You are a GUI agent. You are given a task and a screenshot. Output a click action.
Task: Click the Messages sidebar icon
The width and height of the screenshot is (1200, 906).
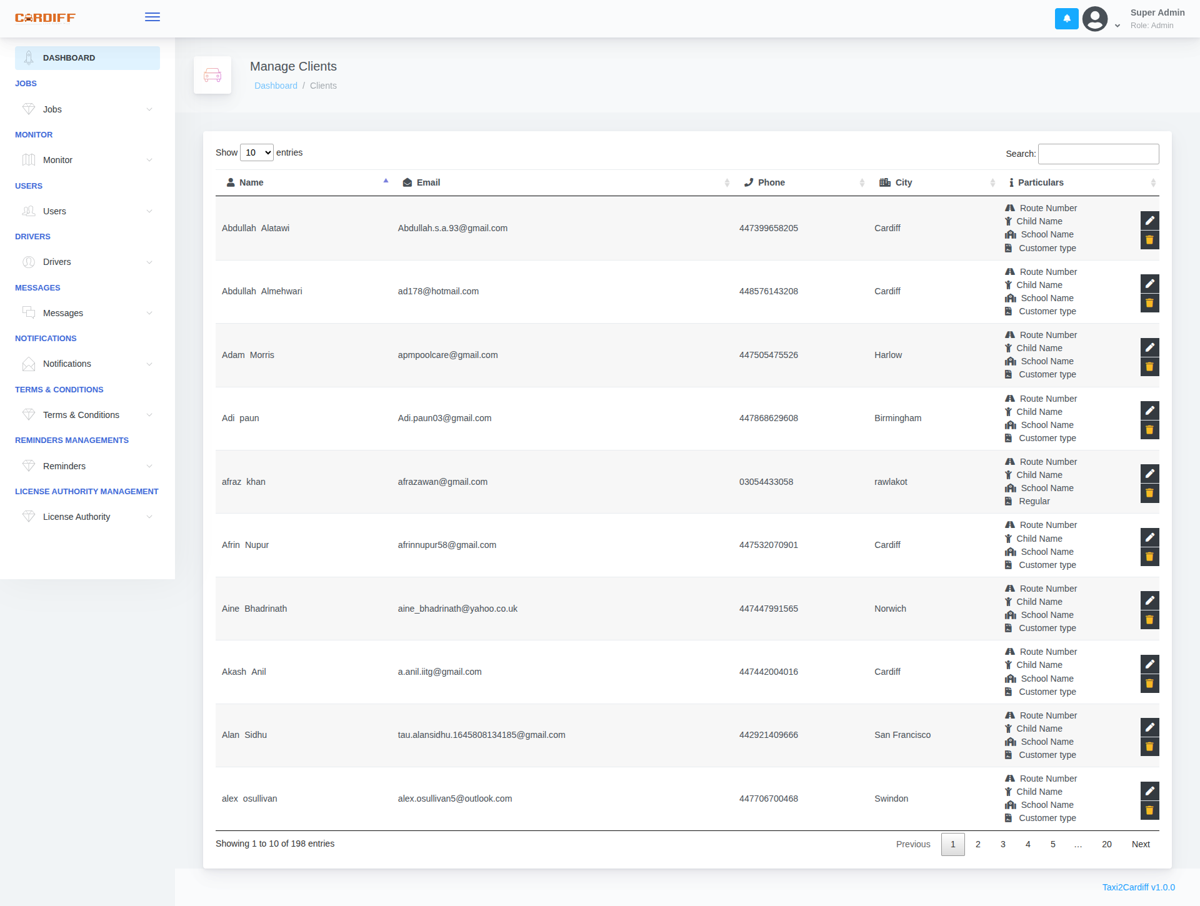[29, 312]
